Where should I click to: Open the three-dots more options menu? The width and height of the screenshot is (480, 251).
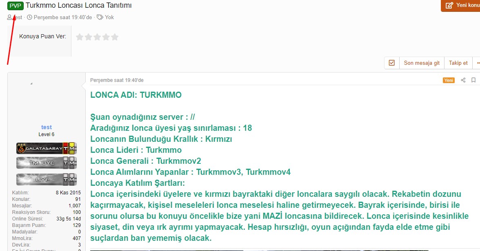tap(477, 63)
